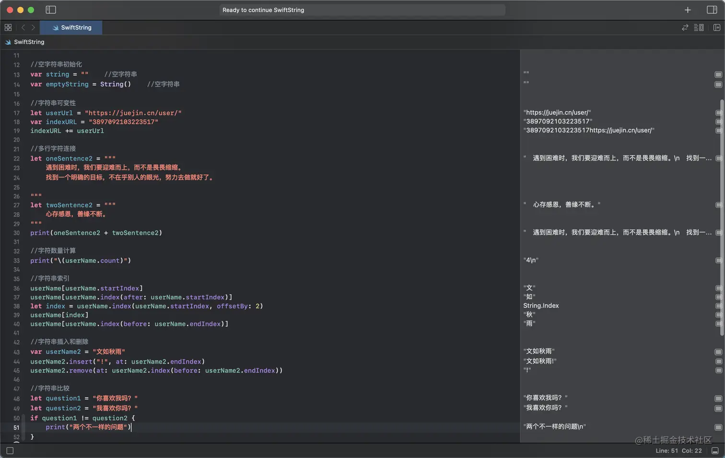Show inline result for emptyString on line 14
The image size is (725, 458).
[x=718, y=84]
